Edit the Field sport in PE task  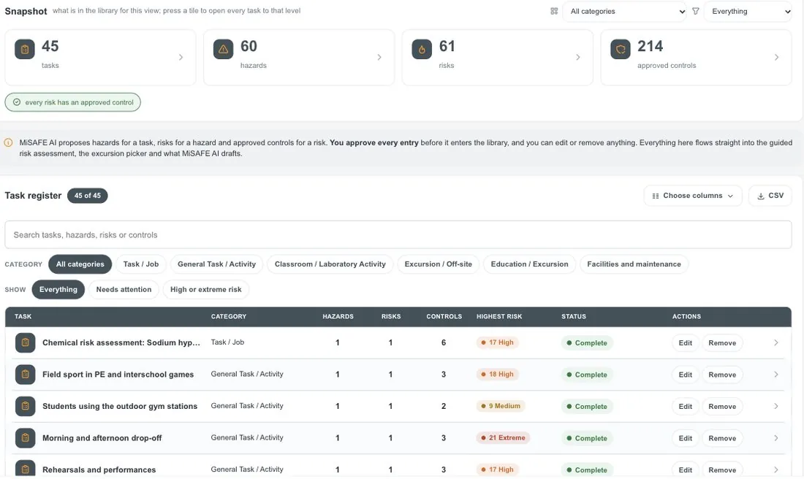tap(685, 375)
